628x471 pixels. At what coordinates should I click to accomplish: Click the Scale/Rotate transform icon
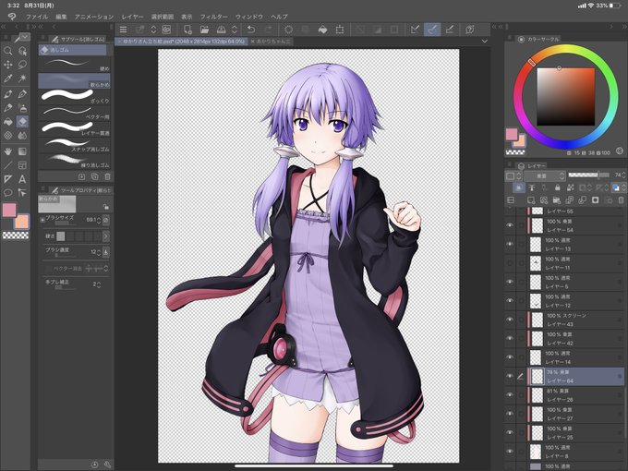pos(340,30)
